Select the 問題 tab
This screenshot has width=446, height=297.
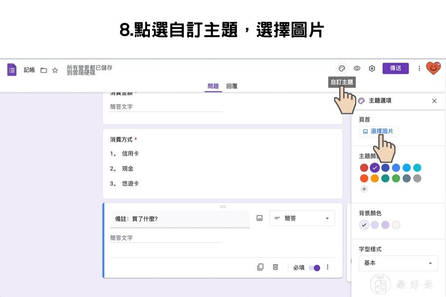[213, 86]
